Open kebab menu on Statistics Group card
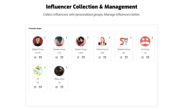The image size is (185, 109). click(x=131, y=37)
